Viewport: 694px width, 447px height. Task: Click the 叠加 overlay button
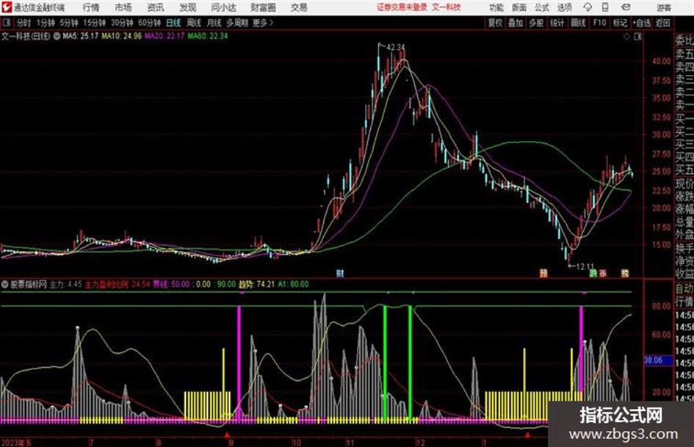516,23
